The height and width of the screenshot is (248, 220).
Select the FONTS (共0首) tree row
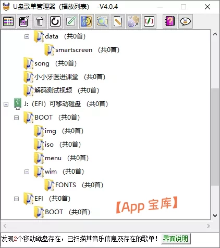[79, 185]
